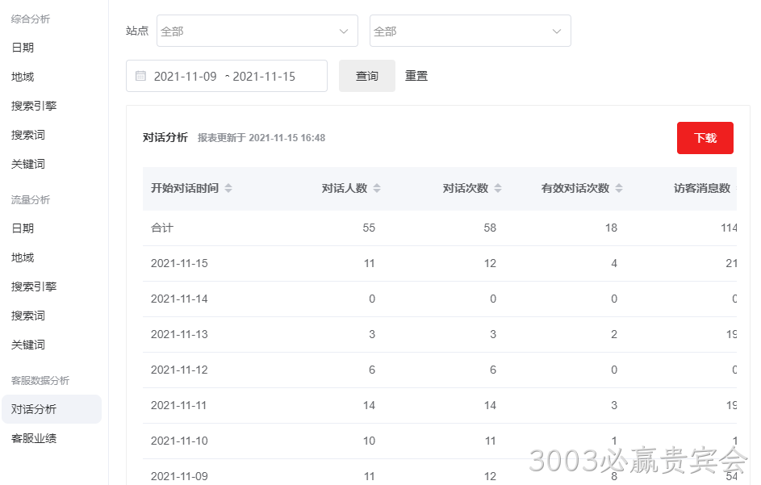The height and width of the screenshot is (485, 761).
Task: Open 日期 under 流量分析
Action: pos(23,228)
